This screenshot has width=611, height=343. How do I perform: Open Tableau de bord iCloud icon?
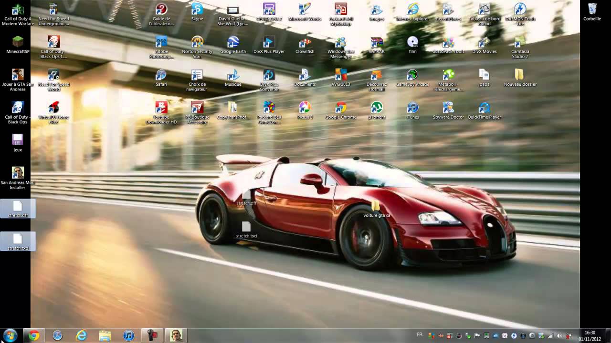point(485,15)
